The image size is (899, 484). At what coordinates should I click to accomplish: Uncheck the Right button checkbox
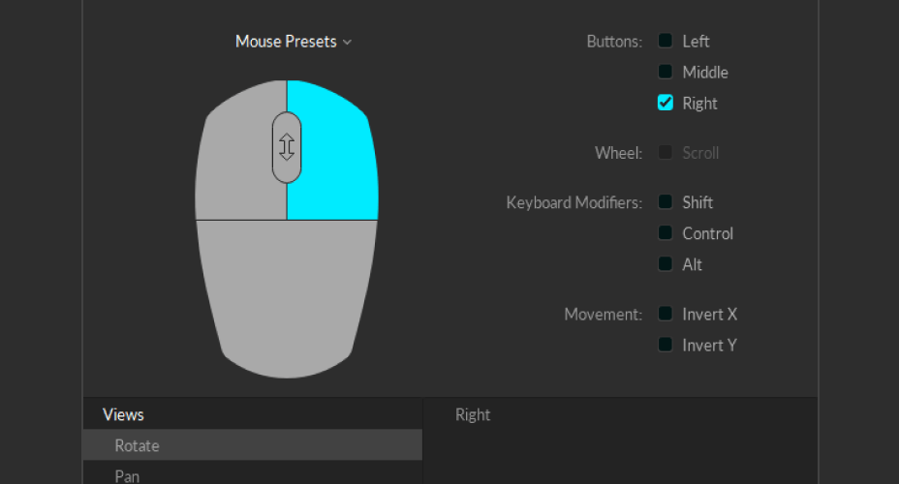666,103
